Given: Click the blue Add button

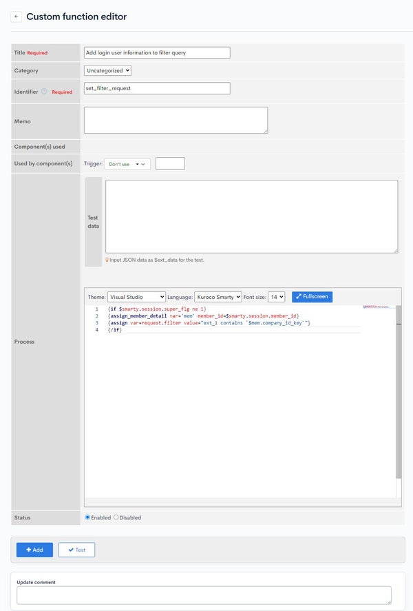Looking at the screenshot, I should point(34,550).
